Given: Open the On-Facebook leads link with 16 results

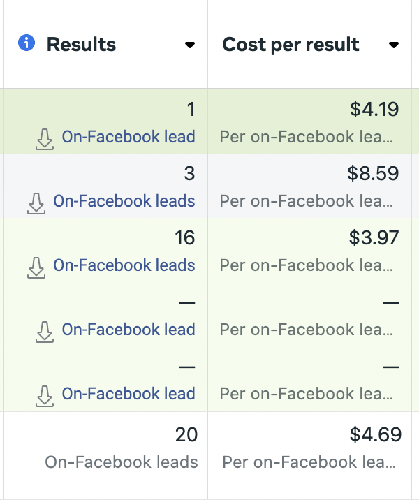Looking at the screenshot, I should point(124,265).
